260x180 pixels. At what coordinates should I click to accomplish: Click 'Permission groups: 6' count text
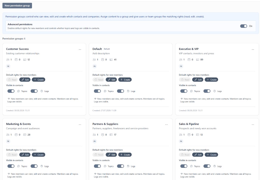14,39
